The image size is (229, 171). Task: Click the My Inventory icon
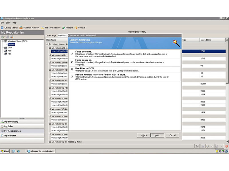(2, 122)
